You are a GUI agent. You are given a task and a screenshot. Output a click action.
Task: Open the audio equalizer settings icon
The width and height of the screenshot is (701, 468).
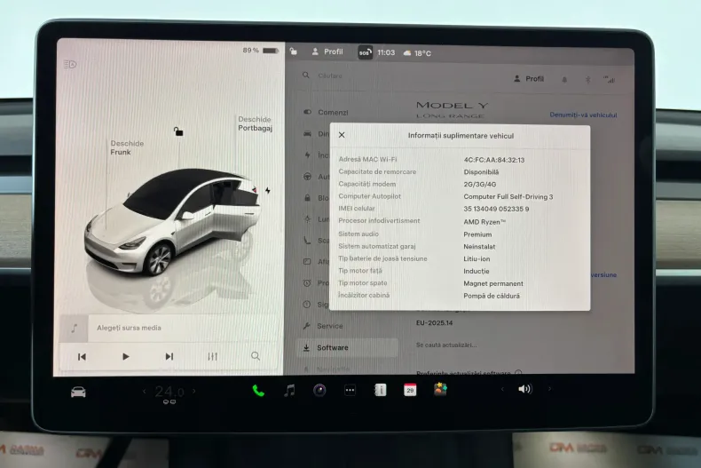(212, 357)
